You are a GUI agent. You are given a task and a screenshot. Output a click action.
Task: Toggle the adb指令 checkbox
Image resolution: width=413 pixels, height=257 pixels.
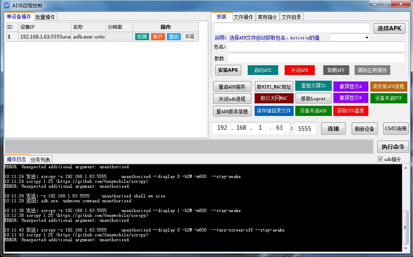point(381,159)
